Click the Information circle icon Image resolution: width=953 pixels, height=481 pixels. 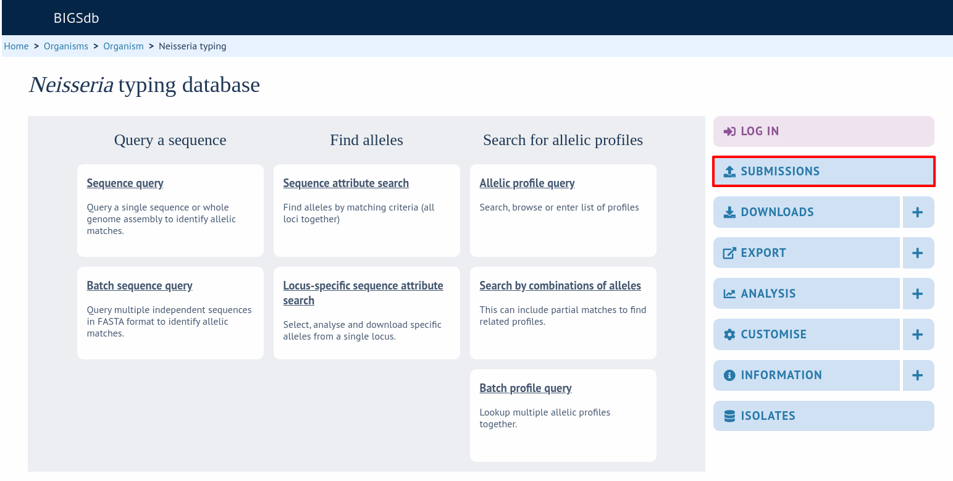pyautogui.click(x=729, y=375)
